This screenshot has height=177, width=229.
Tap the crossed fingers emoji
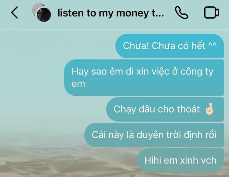[x=209, y=109]
